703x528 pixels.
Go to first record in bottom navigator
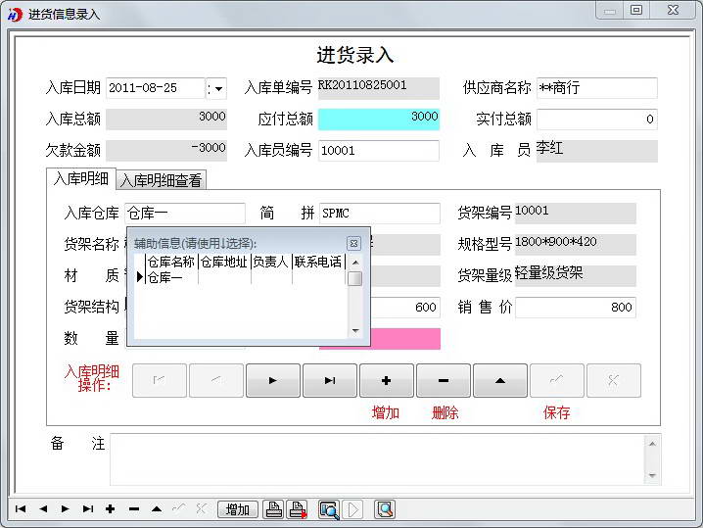[21, 508]
